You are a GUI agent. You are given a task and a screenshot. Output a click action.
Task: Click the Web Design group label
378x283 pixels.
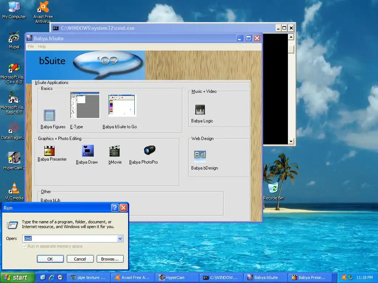point(203,139)
